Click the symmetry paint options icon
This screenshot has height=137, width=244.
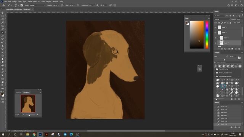115,5
